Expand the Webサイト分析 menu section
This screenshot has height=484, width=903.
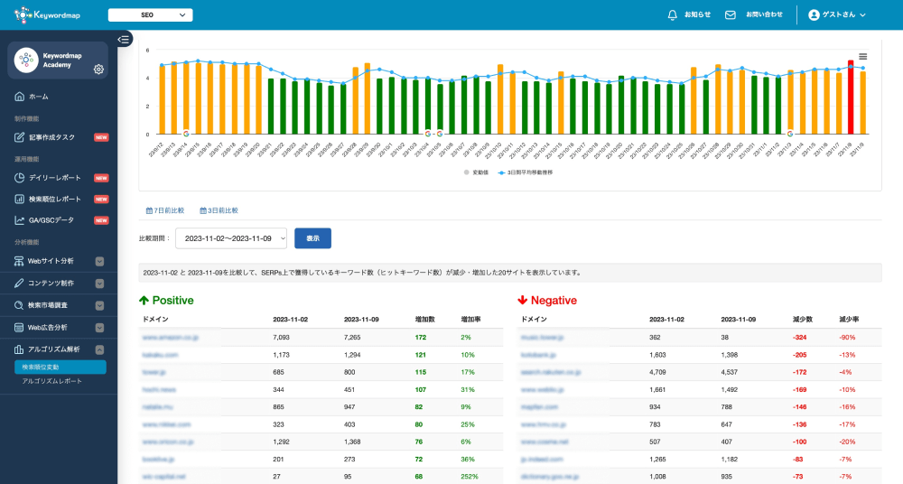pyautogui.click(x=99, y=262)
